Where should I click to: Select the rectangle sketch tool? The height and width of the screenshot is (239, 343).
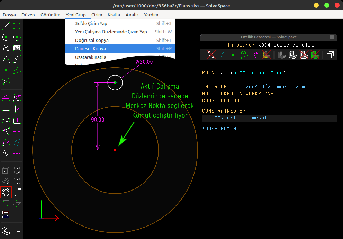pyautogui.click(x=17, y=26)
